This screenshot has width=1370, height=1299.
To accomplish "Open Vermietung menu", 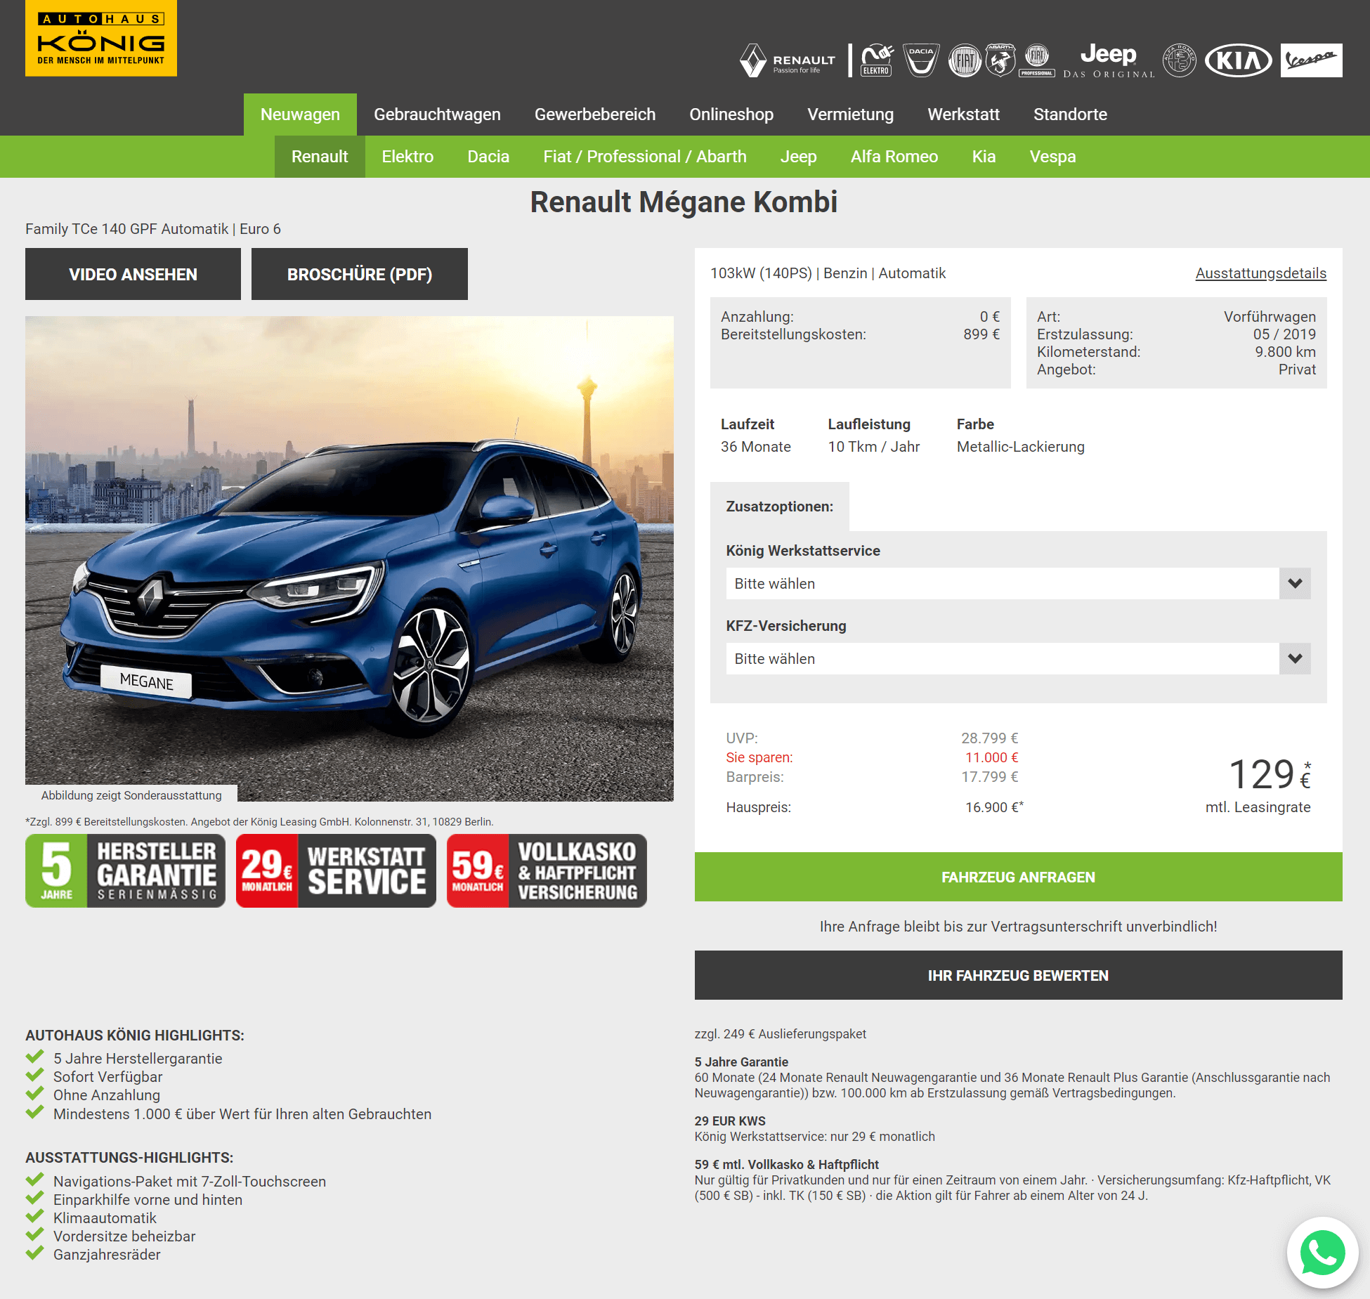I will click(x=851, y=115).
